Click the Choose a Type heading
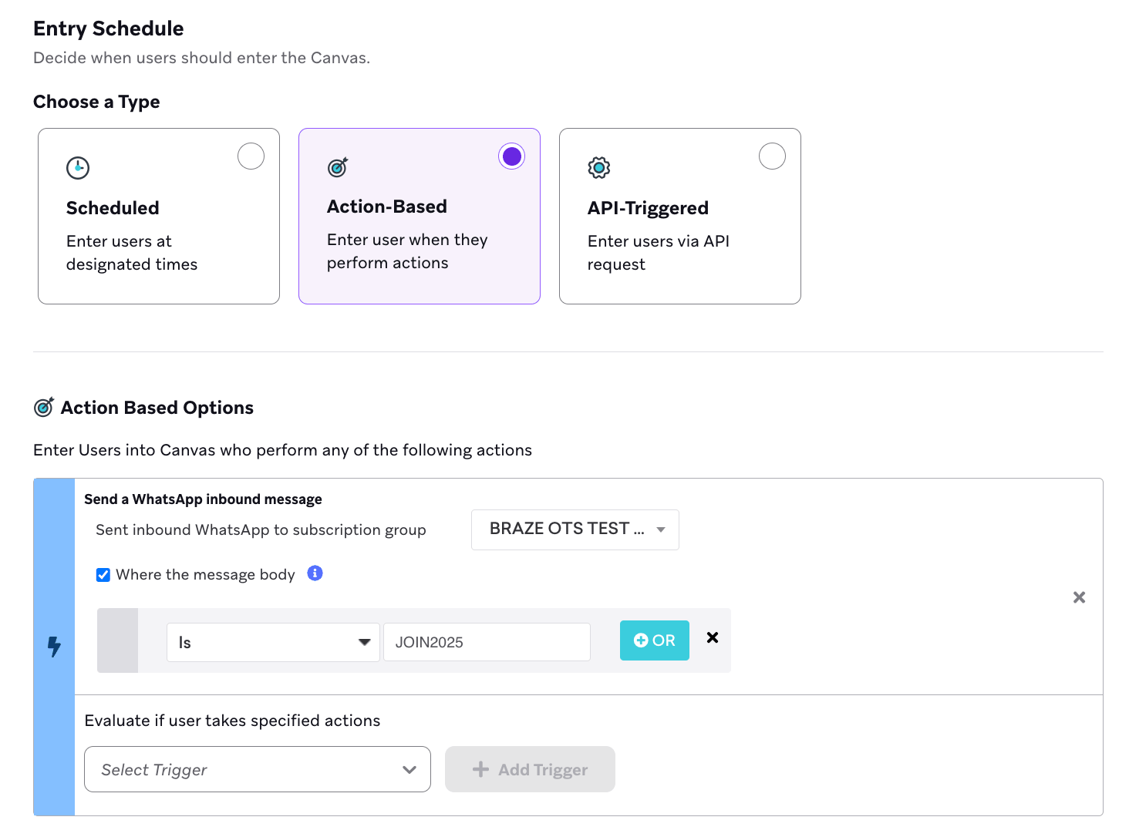 pos(96,102)
